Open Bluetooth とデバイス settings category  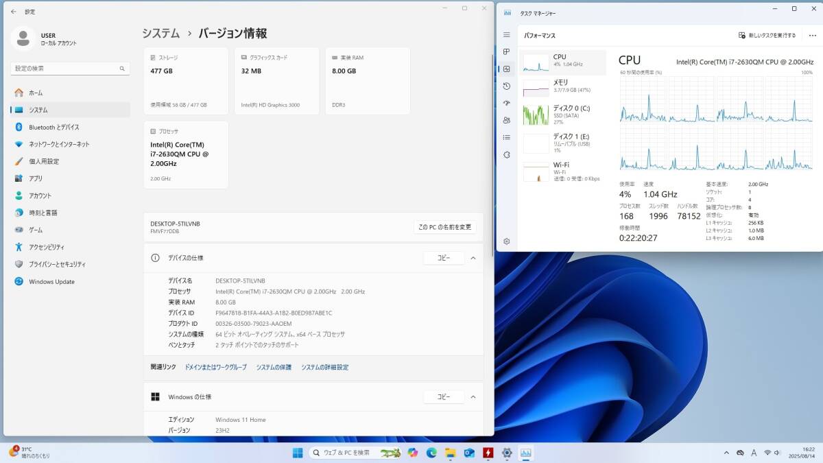[53, 127]
